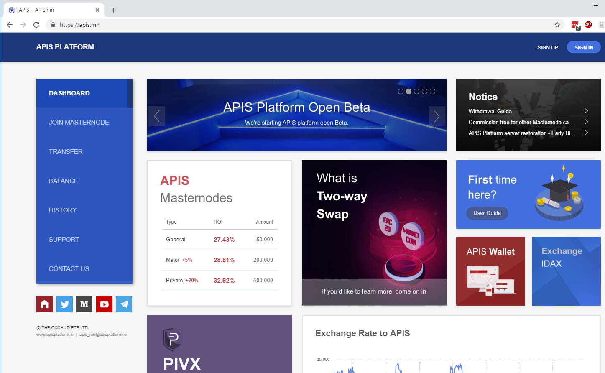605x373 pixels.
Task: Click the apis_mn@apisplatform.io email link
Action: 103,335
